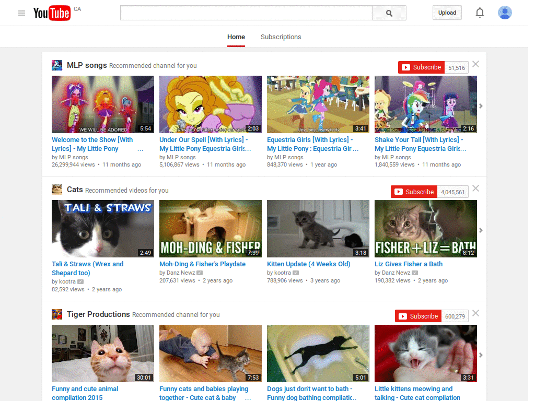Show more Cats videos arrow
535x401 pixels.
tap(481, 230)
